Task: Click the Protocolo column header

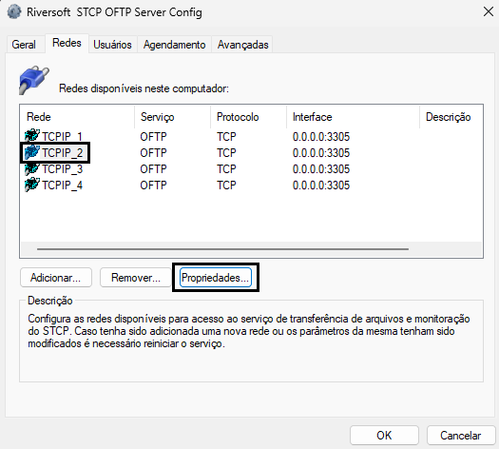Action: point(248,117)
